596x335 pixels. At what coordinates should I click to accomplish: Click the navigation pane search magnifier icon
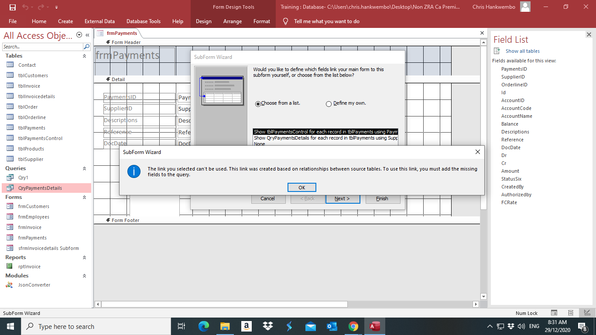[x=87, y=47]
